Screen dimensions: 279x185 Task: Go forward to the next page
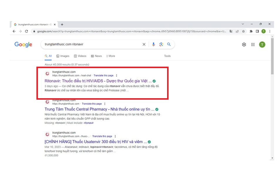tap(20, 31)
